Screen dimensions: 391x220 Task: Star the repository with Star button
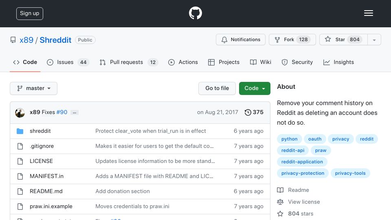[343, 40]
